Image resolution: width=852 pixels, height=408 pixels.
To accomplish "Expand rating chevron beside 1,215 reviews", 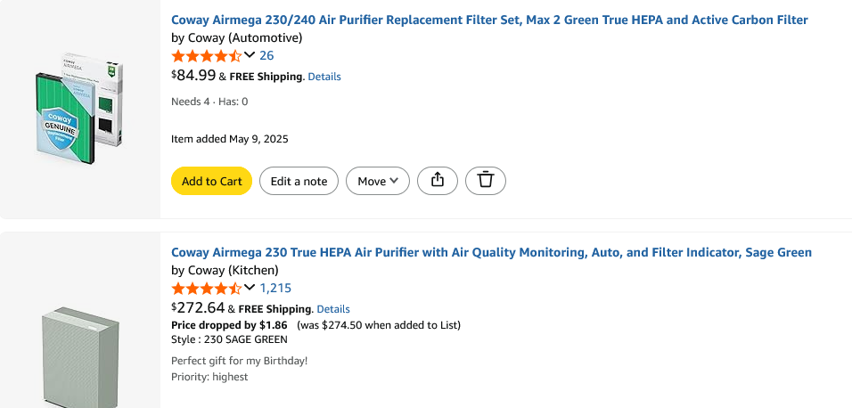I will pos(250,288).
